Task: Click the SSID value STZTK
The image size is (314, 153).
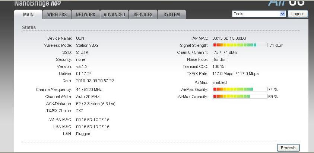Action: point(82,52)
